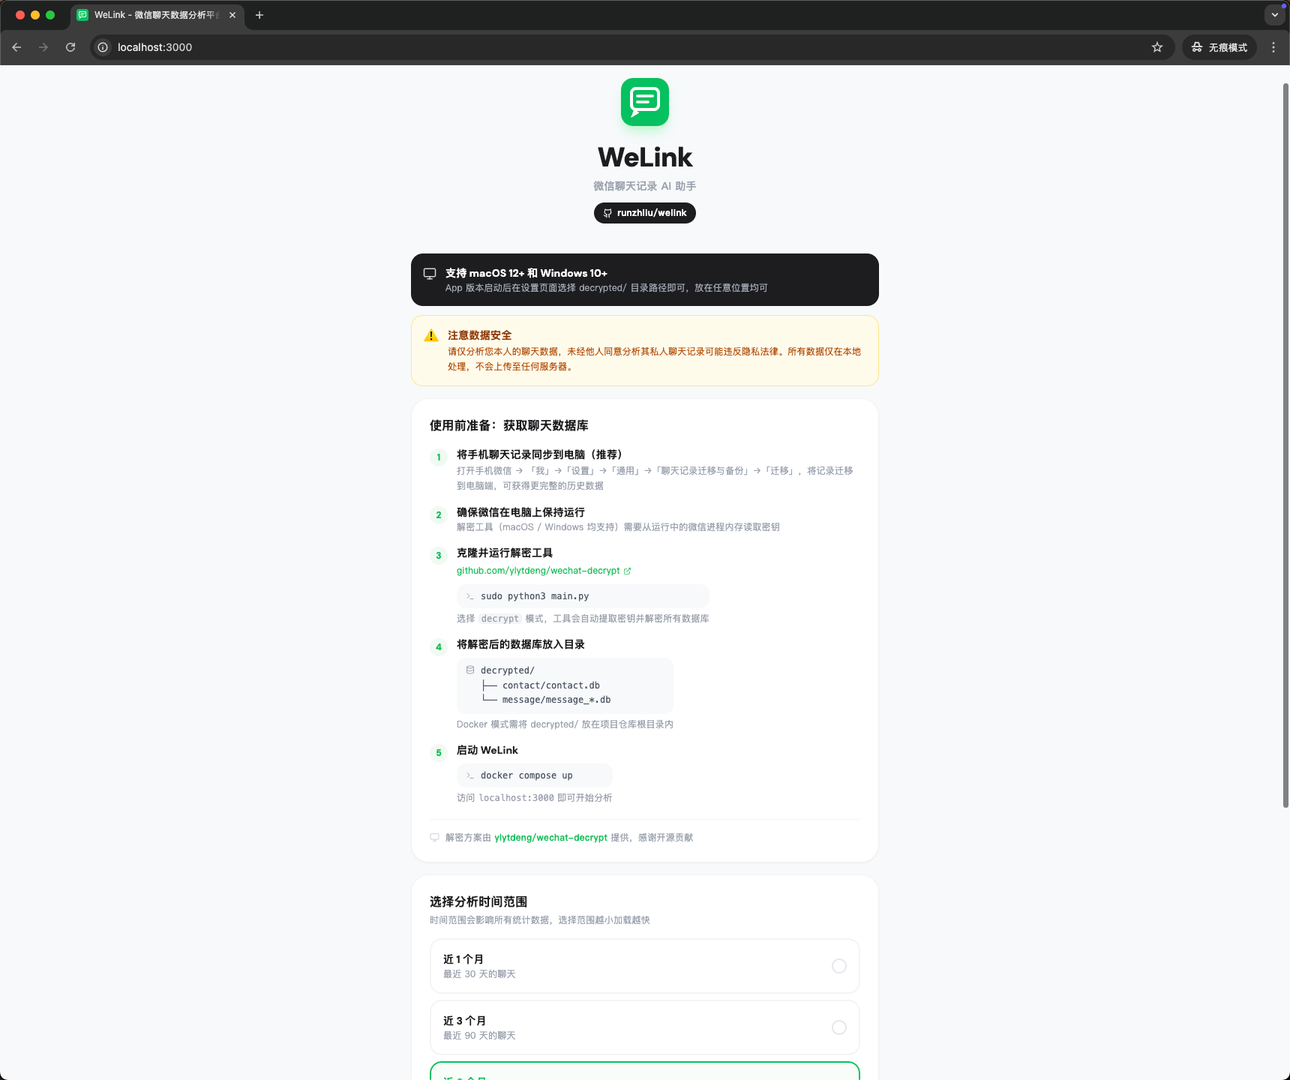Image resolution: width=1290 pixels, height=1080 pixels.
Task: Open github.com/ylytdeng/wechat-decrypt link
Action: 538,571
